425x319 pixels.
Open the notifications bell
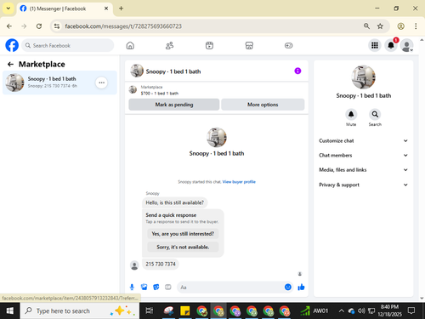coord(391,45)
